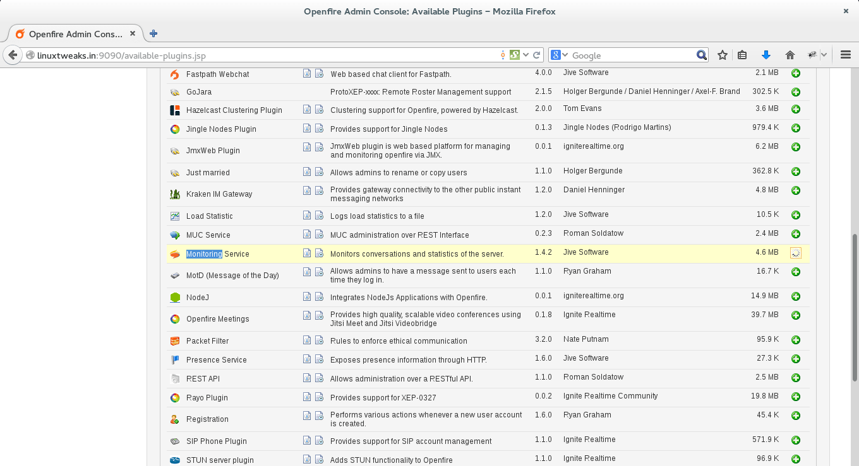Open changelog for Hazelcast Clustering Plugin
The image size is (859, 466).
pos(319,109)
